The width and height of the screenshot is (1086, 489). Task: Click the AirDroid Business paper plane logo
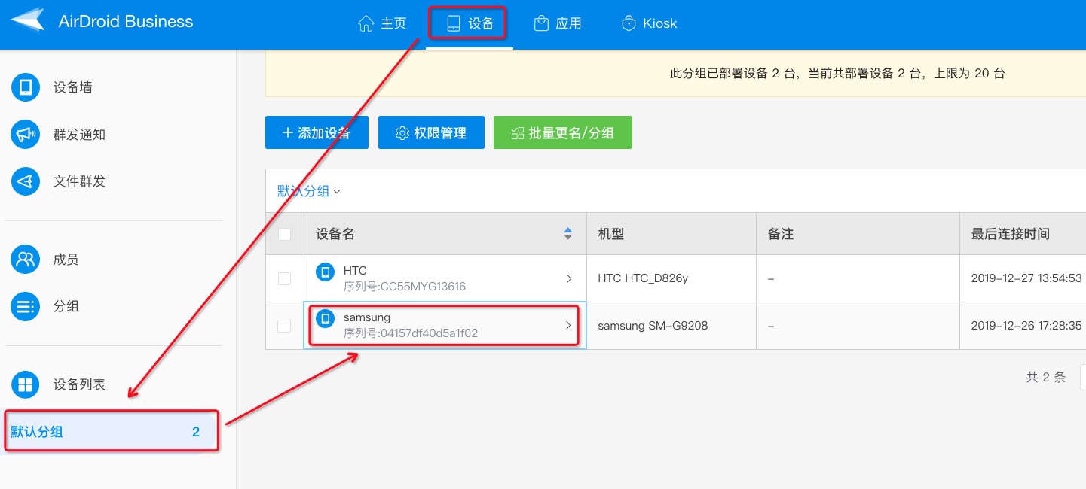click(28, 20)
